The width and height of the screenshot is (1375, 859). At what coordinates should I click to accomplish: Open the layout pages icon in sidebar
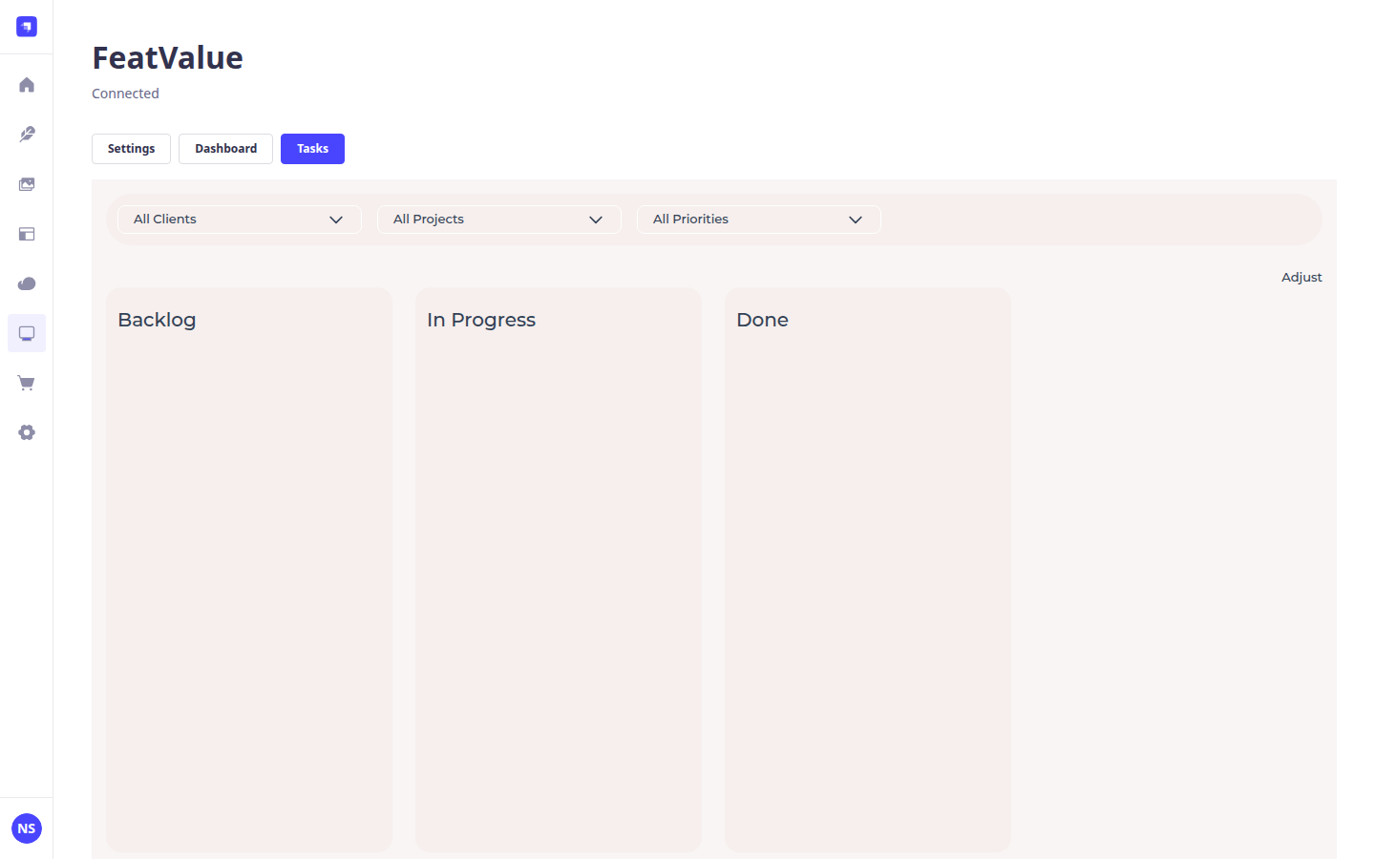27,234
